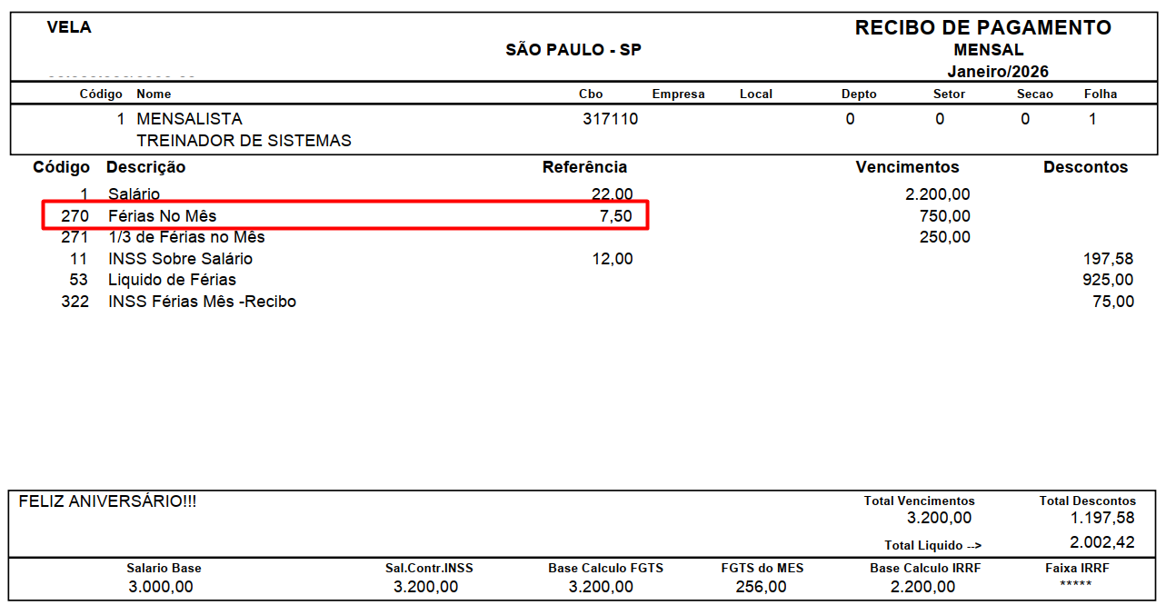Select the FELIZ ANIVERSÁRIO!!! message
1166x605 pixels.
pos(108,501)
